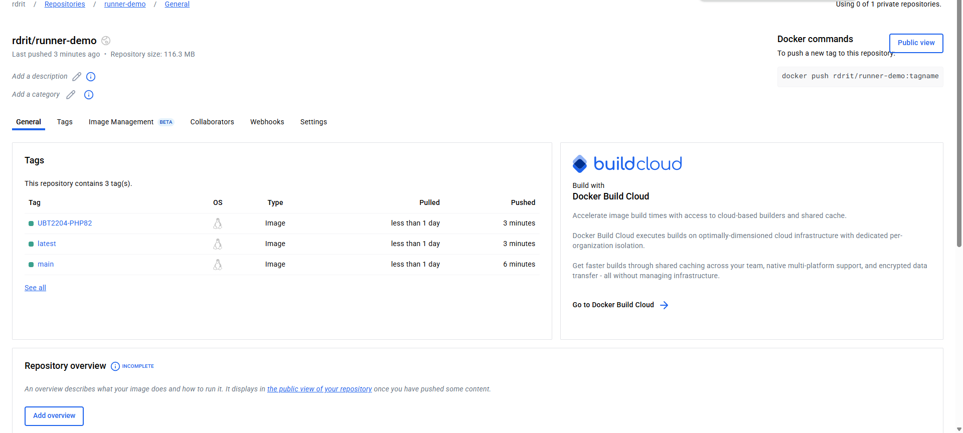
Task: Open the Collaborators tab
Action: 212,122
